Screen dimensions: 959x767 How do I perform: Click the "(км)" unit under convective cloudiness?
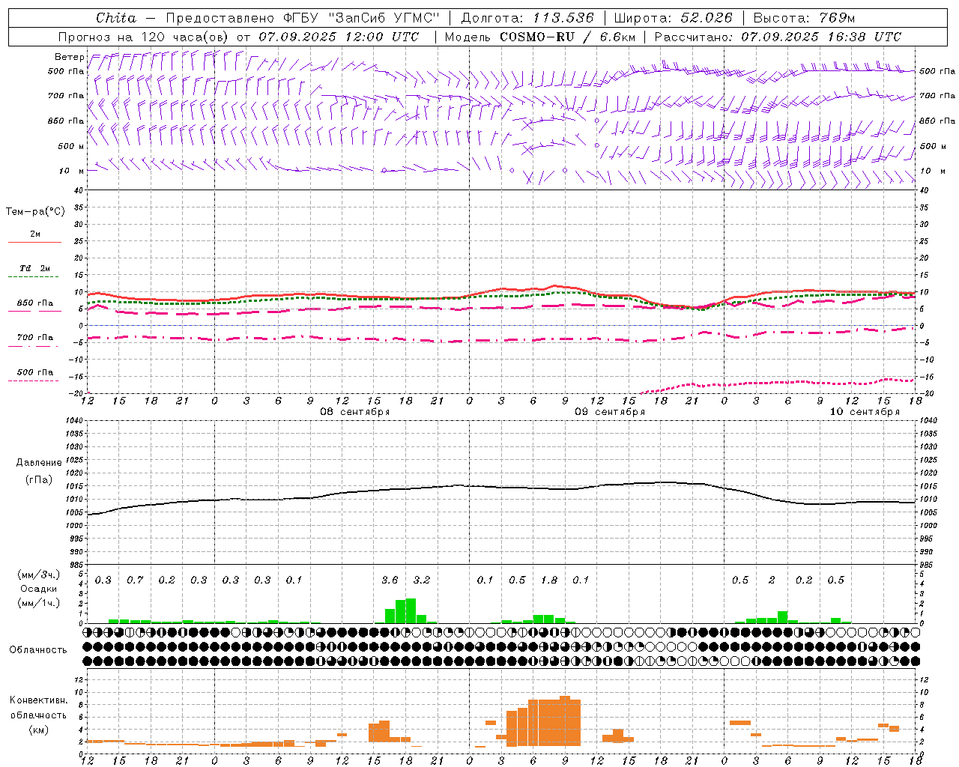[38, 730]
